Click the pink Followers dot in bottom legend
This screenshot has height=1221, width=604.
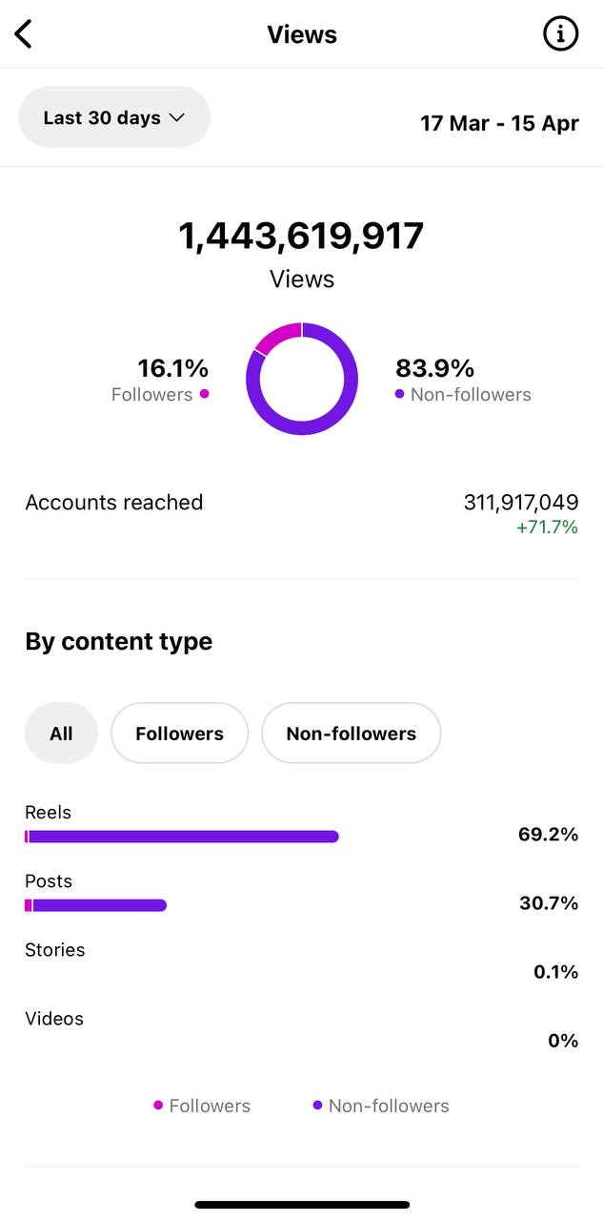click(x=158, y=1106)
